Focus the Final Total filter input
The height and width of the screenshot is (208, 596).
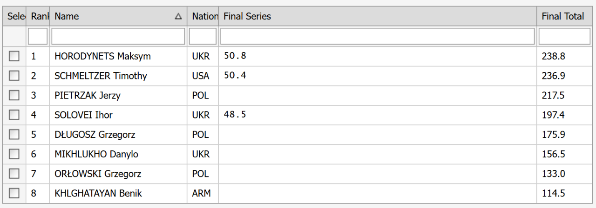564,36
